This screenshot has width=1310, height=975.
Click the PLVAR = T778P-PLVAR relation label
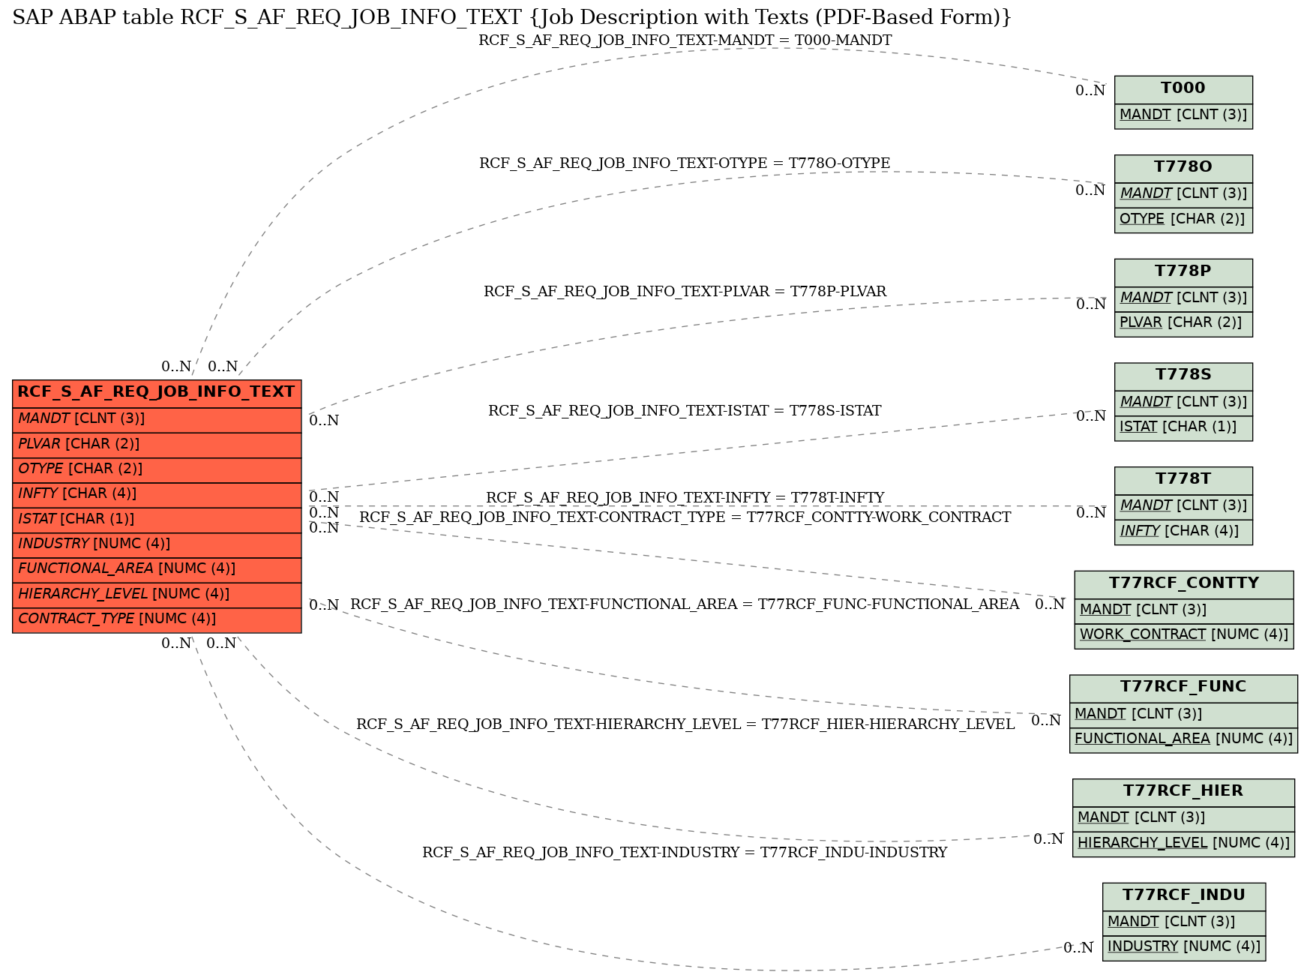pos(685,292)
